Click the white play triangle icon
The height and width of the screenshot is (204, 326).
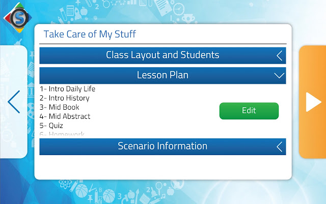pyautogui.click(x=314, y=102)
